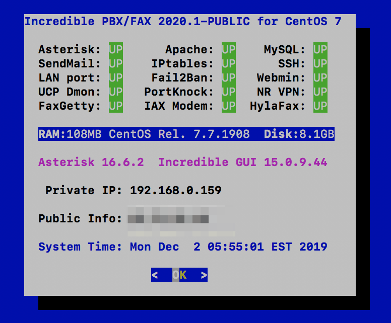The height and width of the screenshot is (323, 391).
Task: Click the SendMail: label
Action: click(70, 63)
